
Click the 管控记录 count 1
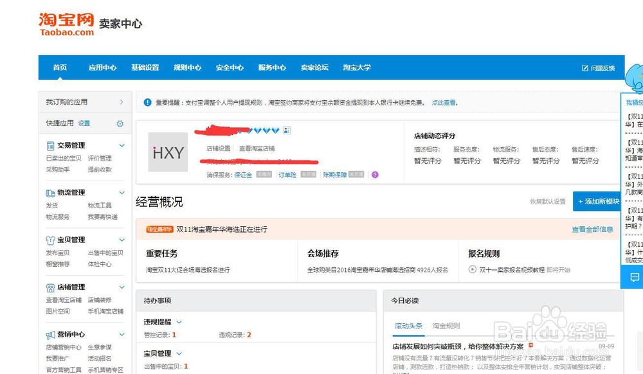[174, 335]
